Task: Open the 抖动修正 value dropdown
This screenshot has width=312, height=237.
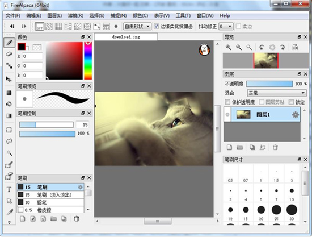Action: (x=226, y=26)
